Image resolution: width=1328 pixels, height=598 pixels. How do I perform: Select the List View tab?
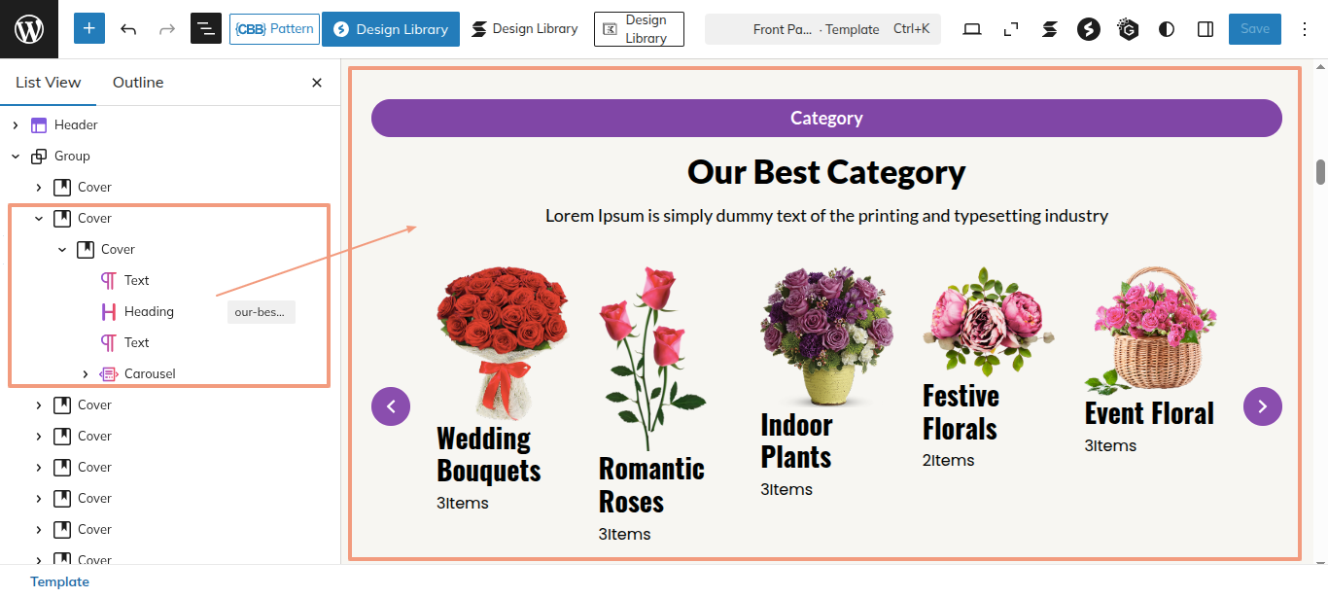click(x=49, y=83)
